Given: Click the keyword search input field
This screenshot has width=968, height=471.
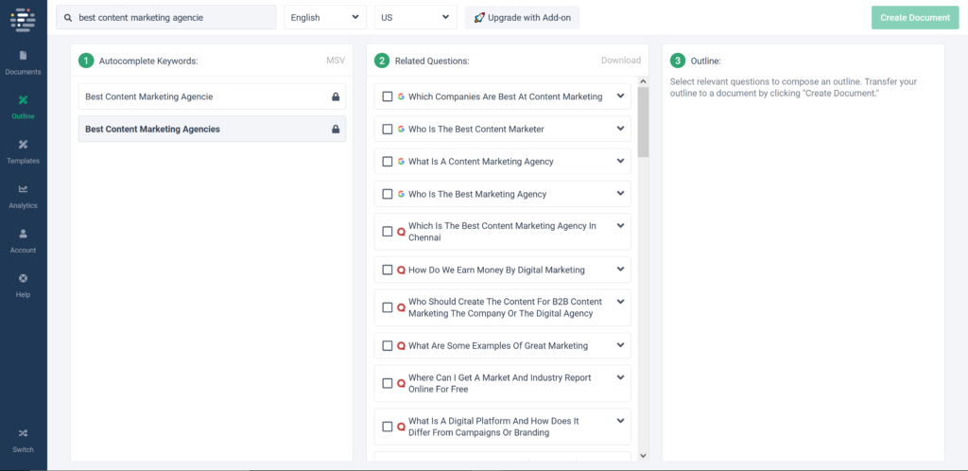Looking at the screenshot, I should click(x=166, y=17).
